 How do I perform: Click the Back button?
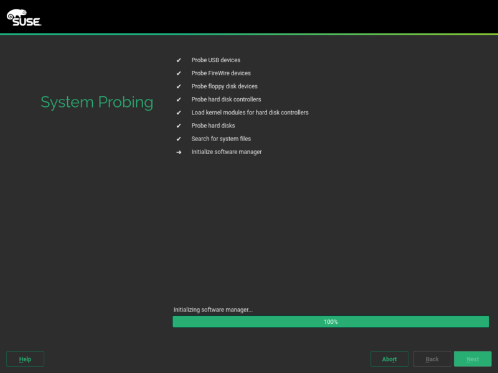(432, 359)
